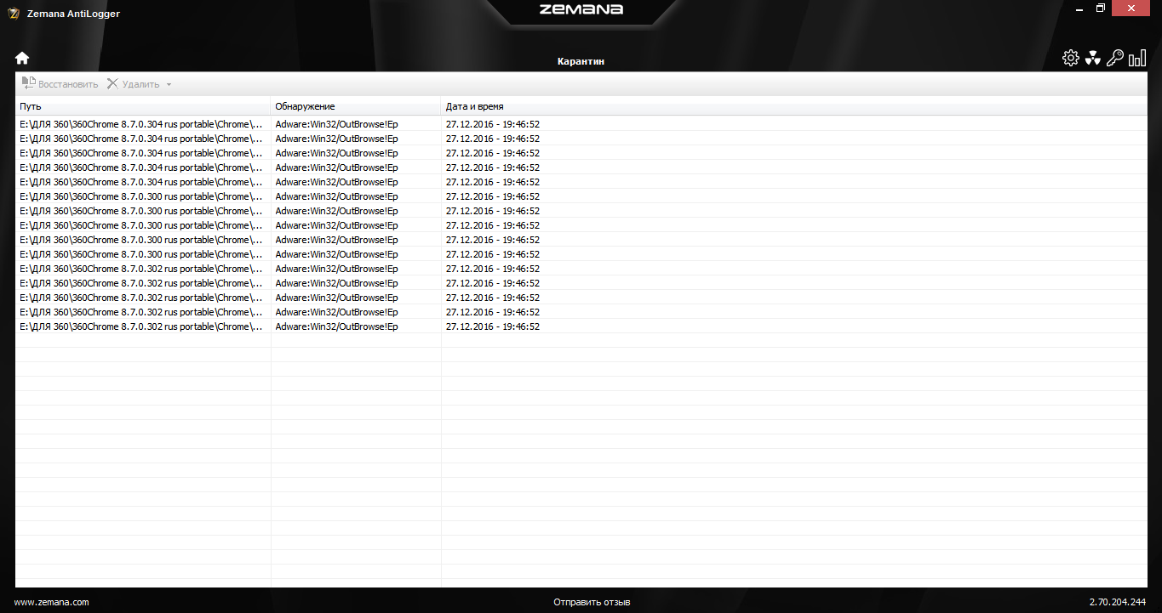Image resolution: width=1162 pixels, height=613 pixels.
Task: Minimize the Zemana AntiLogger window
Action: 1079,8
